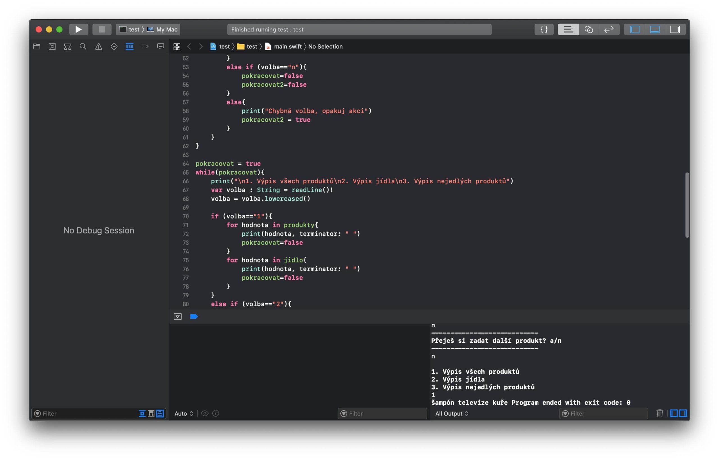This screenshot has height=459, width=719.
Task: Click "while(pokracovat){" on line 65
Action: (230, 172)
